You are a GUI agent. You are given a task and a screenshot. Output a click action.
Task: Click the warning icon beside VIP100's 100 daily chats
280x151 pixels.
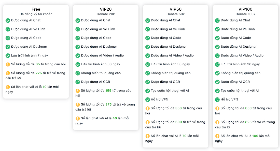pos(217,136)
